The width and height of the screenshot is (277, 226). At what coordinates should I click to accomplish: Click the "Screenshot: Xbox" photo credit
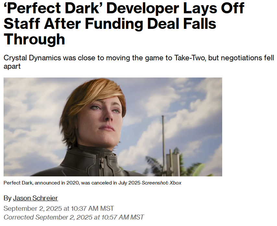coord(162,183)
